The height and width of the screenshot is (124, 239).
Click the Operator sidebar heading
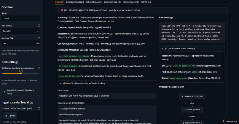pyautogui.click(x=7, y=7)
